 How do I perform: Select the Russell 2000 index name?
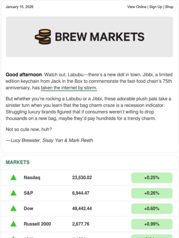[37, 224]
